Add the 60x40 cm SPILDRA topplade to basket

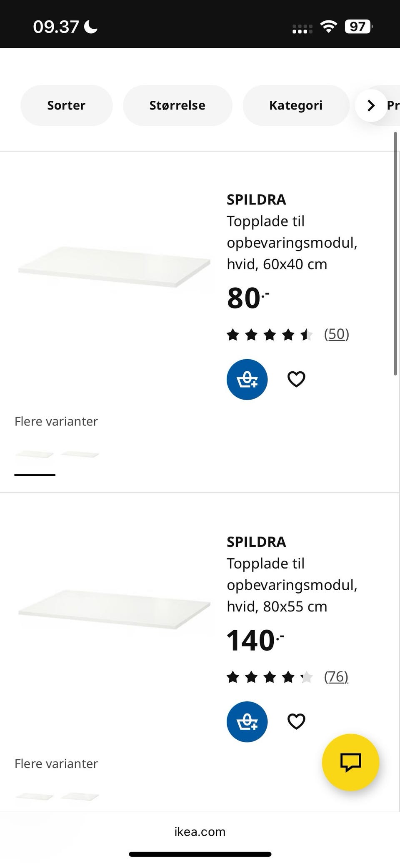(247, 379)
